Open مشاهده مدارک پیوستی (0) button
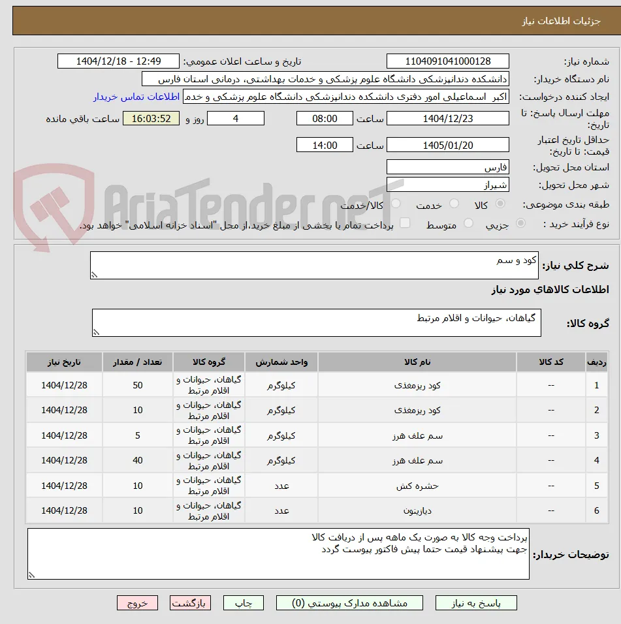 pos(349,603)
